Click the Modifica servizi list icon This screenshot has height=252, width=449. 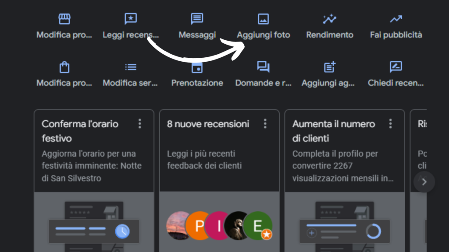coord(131,67)
